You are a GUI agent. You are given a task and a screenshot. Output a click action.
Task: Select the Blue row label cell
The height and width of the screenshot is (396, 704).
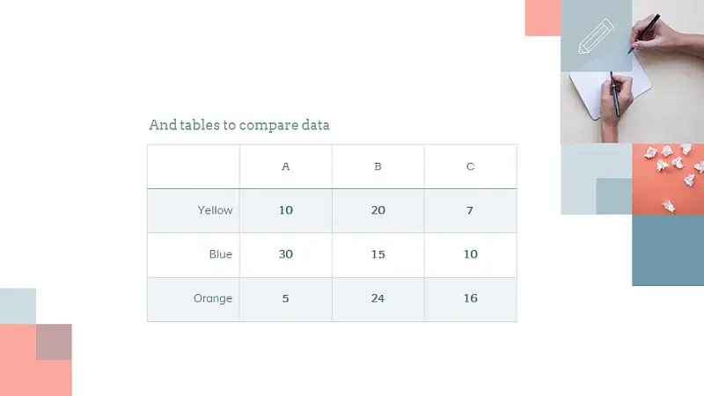[194, 254]
